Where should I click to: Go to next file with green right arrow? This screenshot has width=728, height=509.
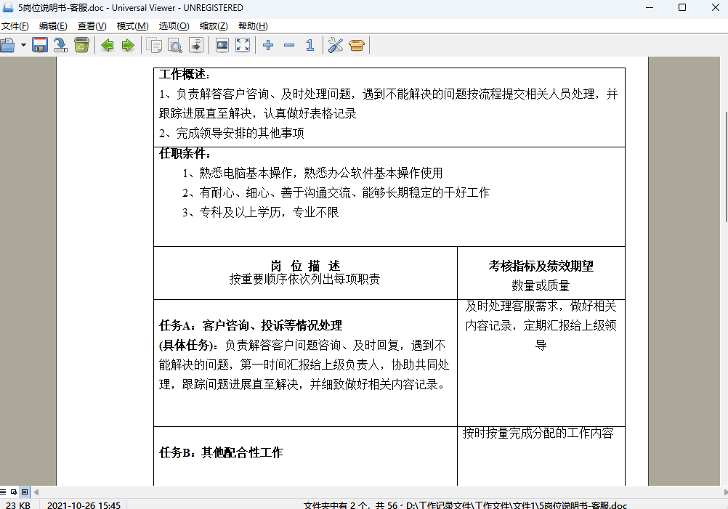(128, 45)
